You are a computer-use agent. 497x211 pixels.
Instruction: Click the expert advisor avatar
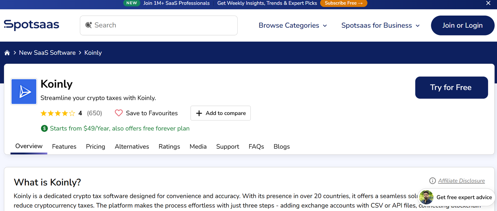coord(426,197)
